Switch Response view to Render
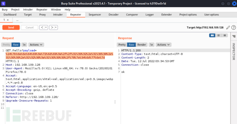This screenshot has height=124, width=237. (x=142, y=45)
